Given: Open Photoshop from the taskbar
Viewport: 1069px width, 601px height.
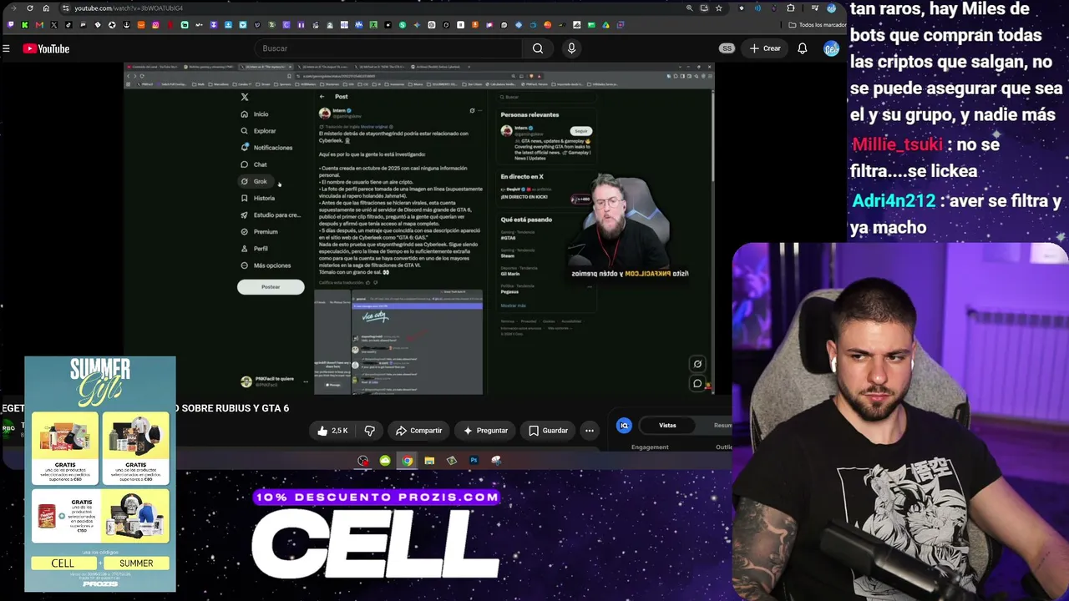Looking at the screenshot, I should 474,461.
